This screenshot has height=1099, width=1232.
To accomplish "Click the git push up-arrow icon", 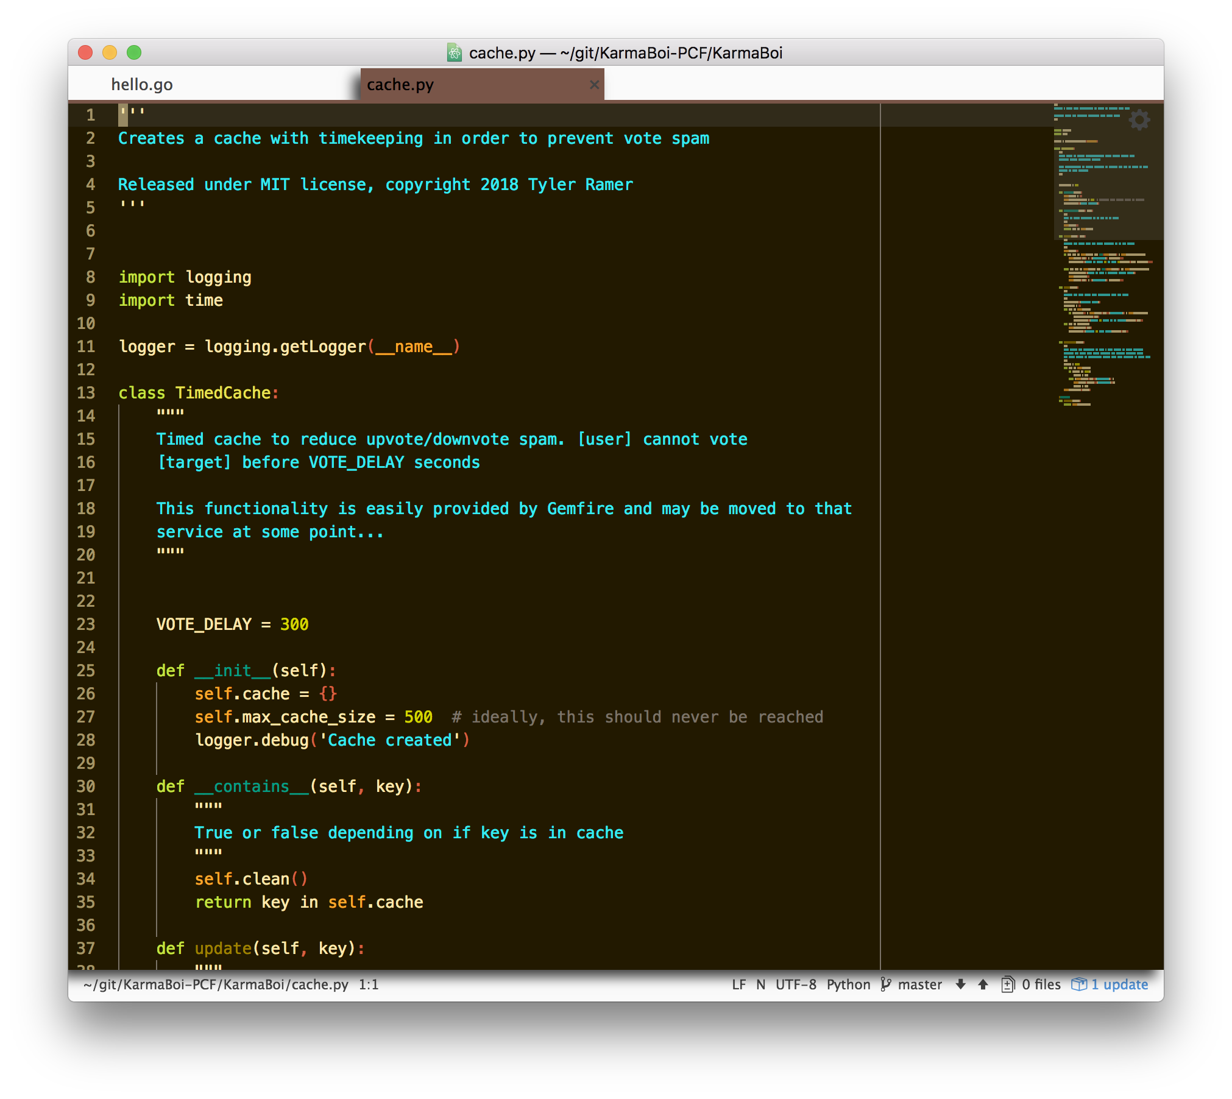I will coord(983,984).
